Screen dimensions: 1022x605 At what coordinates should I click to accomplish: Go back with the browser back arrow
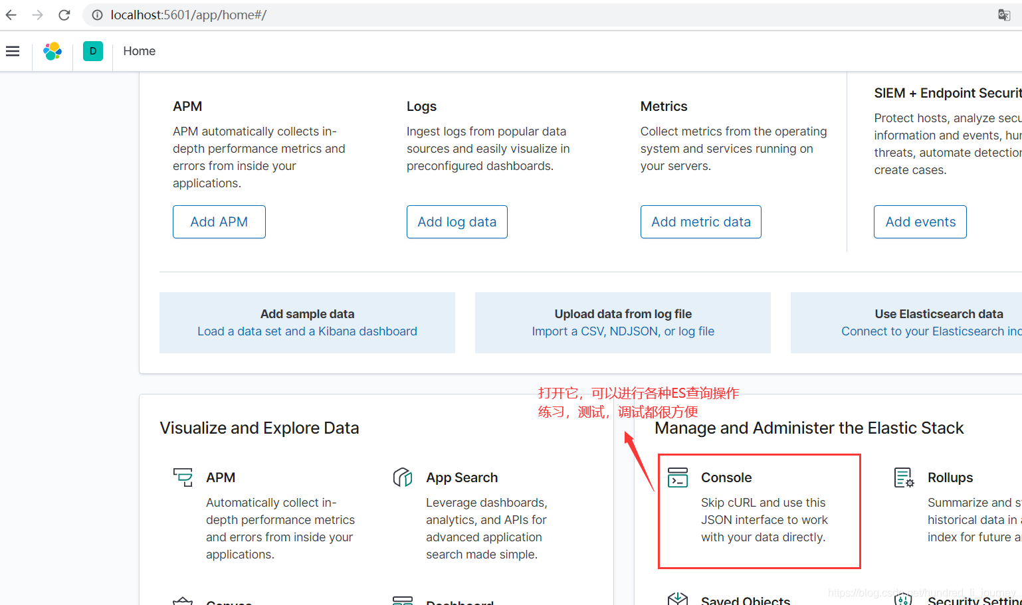coord(11,15)
